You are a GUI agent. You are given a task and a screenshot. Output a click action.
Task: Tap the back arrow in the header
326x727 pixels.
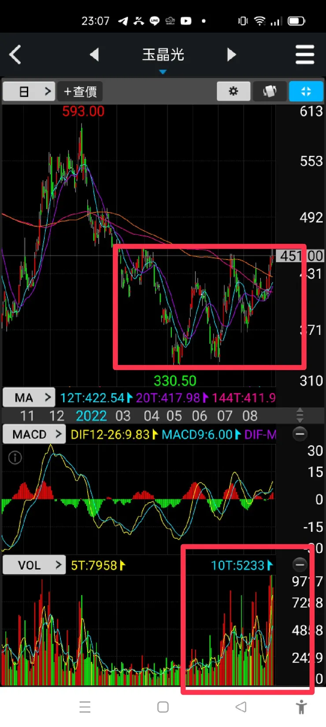point(15,55)
